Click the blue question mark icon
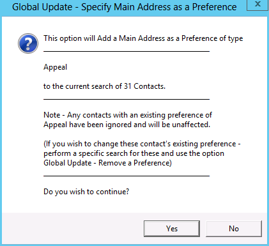This screenshot has width=269, height=246. pos(28,43)
